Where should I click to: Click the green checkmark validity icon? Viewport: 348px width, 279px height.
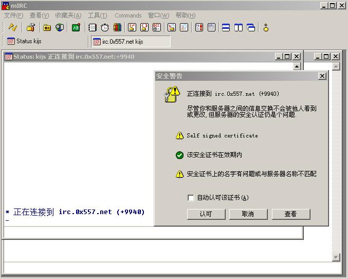(x=179, y=155)
